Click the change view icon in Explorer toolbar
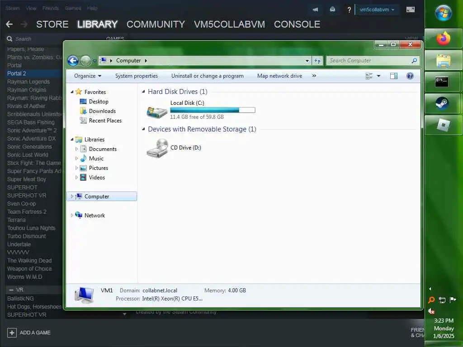Image resolution: width=463 pixels, height=347 pixels. click(369, 76)
